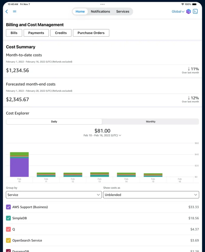
Task: Uncheck the SimpleDB checkbox
Action: 8,218
